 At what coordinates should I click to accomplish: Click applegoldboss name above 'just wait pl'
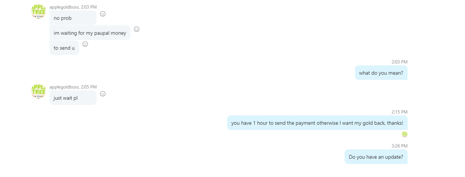tap(64, 87)
